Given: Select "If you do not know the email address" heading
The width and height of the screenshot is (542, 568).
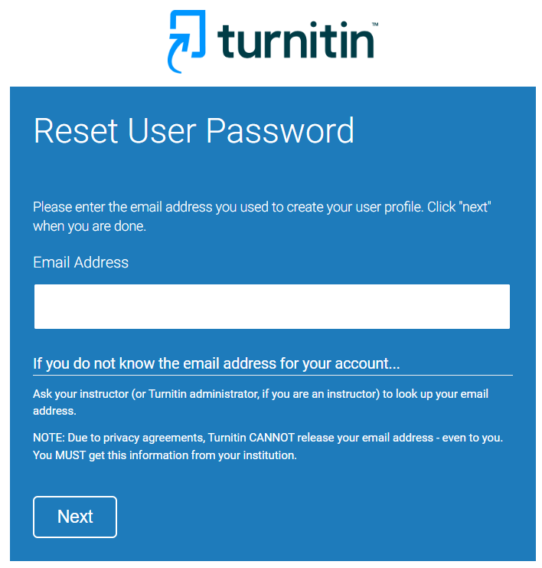Looking at the screenshot, I should coord(217,363).
